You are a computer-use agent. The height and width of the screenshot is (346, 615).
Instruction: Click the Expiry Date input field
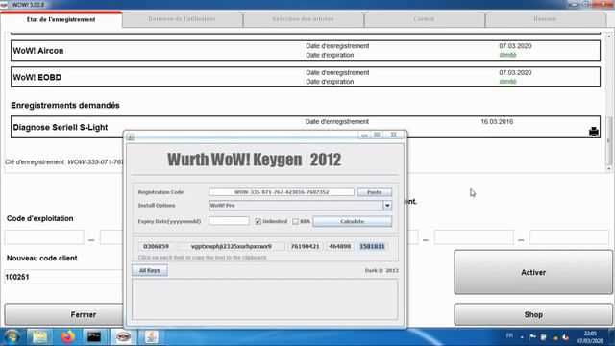pyautogui.click(x=229, y=221)
